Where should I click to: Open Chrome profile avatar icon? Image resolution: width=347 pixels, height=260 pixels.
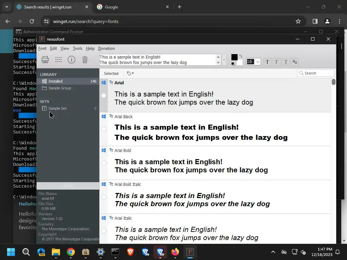point(327,21)
